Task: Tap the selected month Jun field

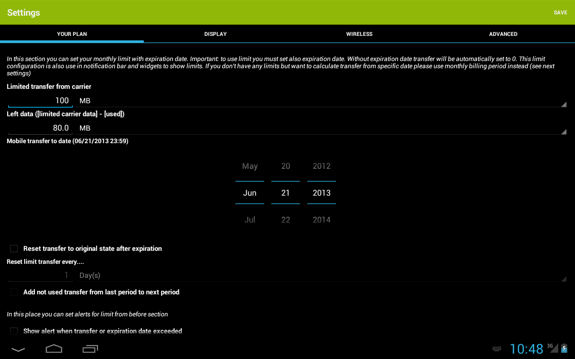Action: tap(250, 193)
